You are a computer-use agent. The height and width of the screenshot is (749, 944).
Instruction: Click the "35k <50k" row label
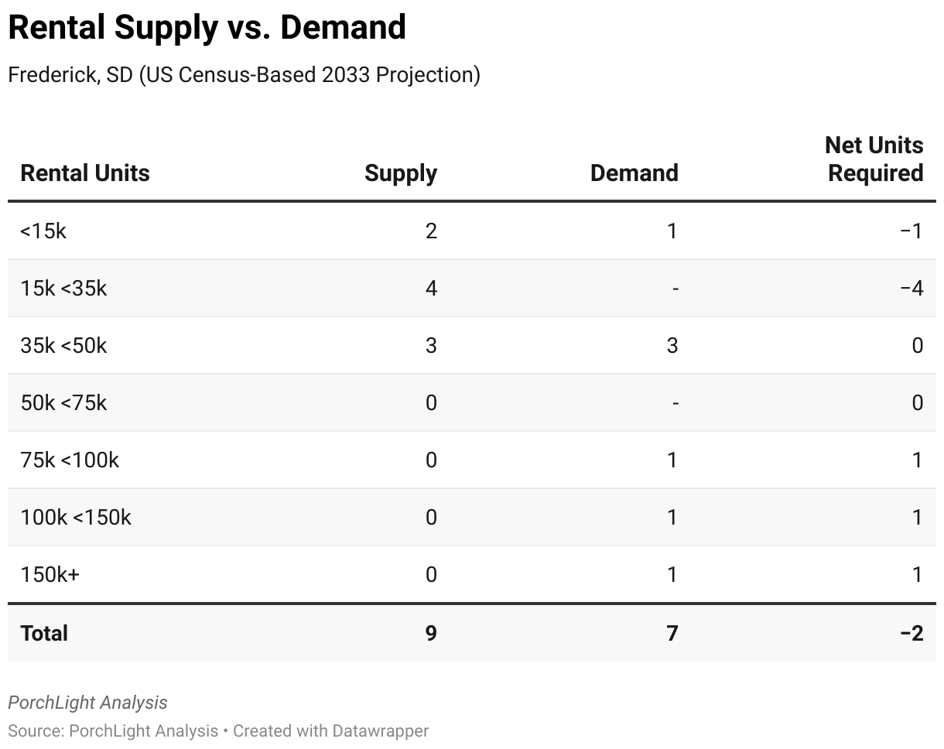point(63,345)
